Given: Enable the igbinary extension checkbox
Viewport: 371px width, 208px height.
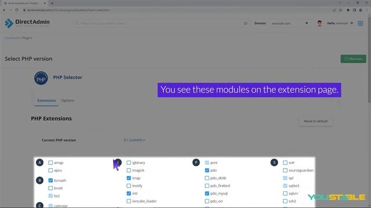Looking at the screenshot, I should pyautogui.click(x=129, y=162).
